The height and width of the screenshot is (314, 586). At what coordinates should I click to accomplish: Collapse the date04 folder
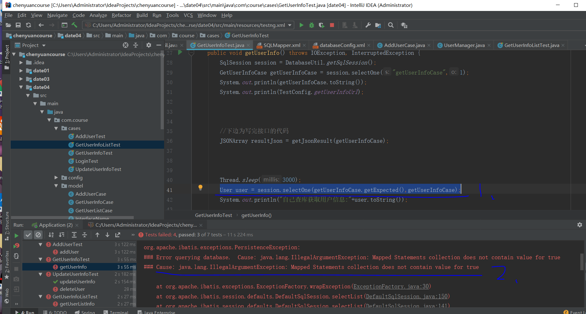tap(21, 87)
